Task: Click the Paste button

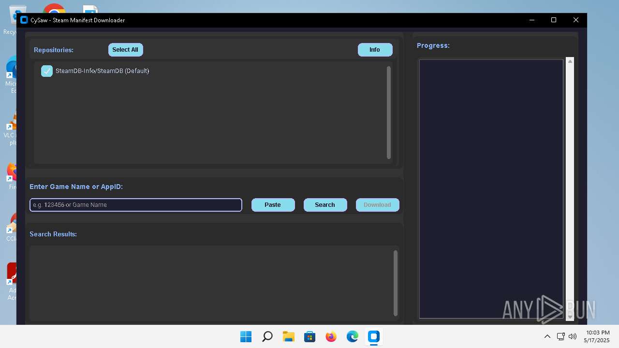Action: [x=273, y=205]
